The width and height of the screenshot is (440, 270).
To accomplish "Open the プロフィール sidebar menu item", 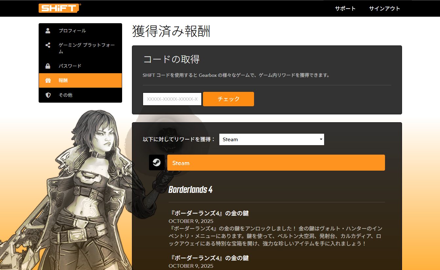I will [72, 31].
